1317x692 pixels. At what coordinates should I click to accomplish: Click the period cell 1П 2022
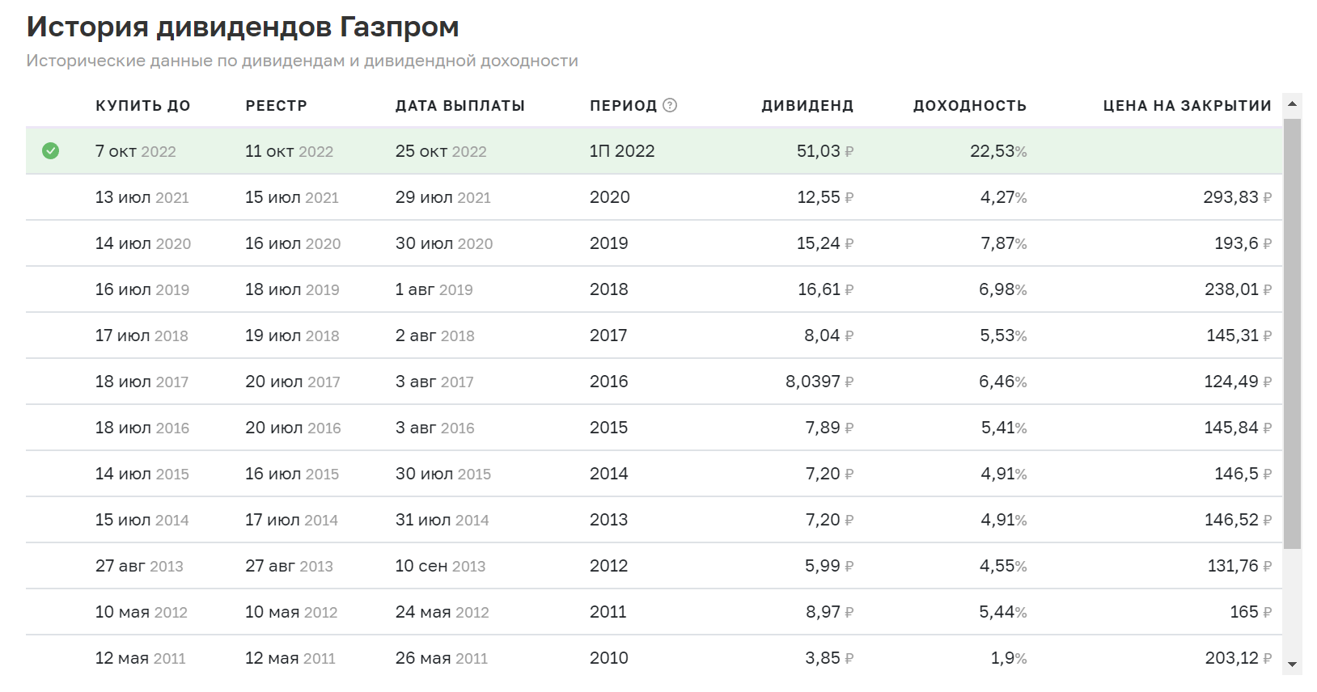pos(622,151)
